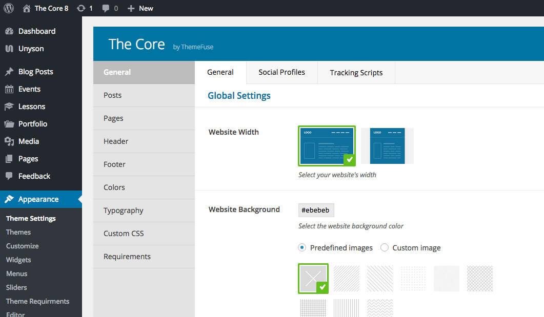
Task: Click the Appearance paintbrush icon
Action: click(9, 199)
